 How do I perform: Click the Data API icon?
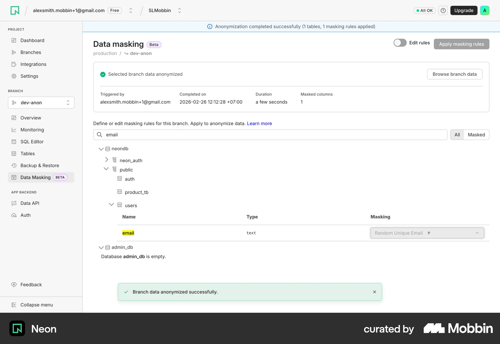[14, 203]
